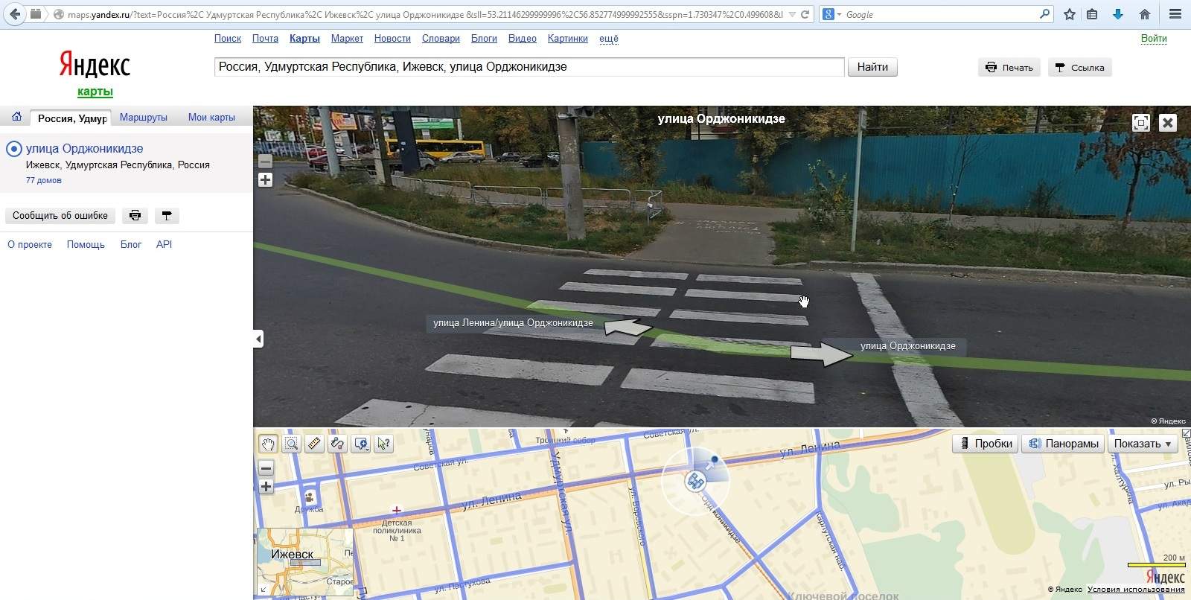Image resolution: width=1191 pixels, height=600 pixels.
Task: Select the 'what's here' pointer tool
Action: tap(384, 444)
